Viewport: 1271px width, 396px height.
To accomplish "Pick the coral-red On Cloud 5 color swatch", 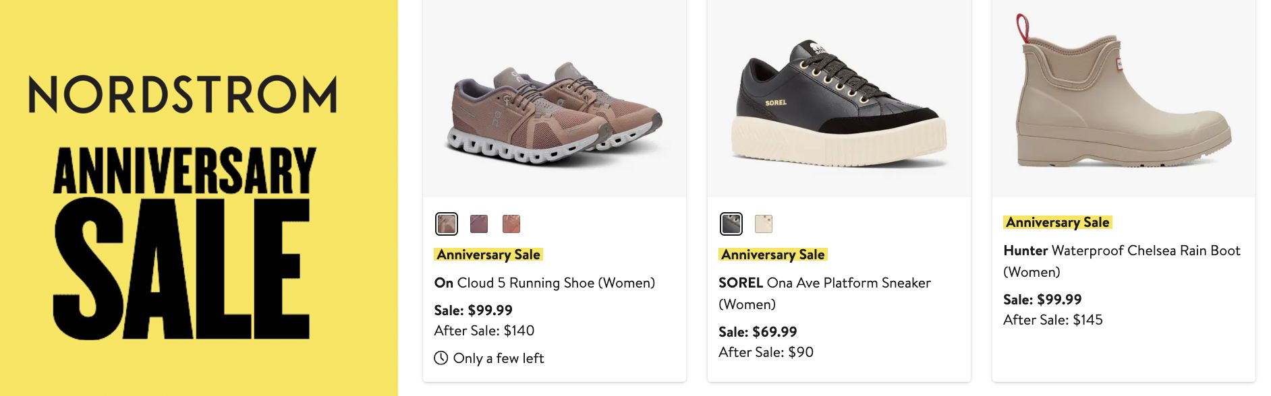I will (511, 224).
